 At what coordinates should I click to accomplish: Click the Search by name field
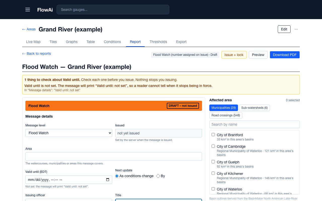click(x=255, y=124)
